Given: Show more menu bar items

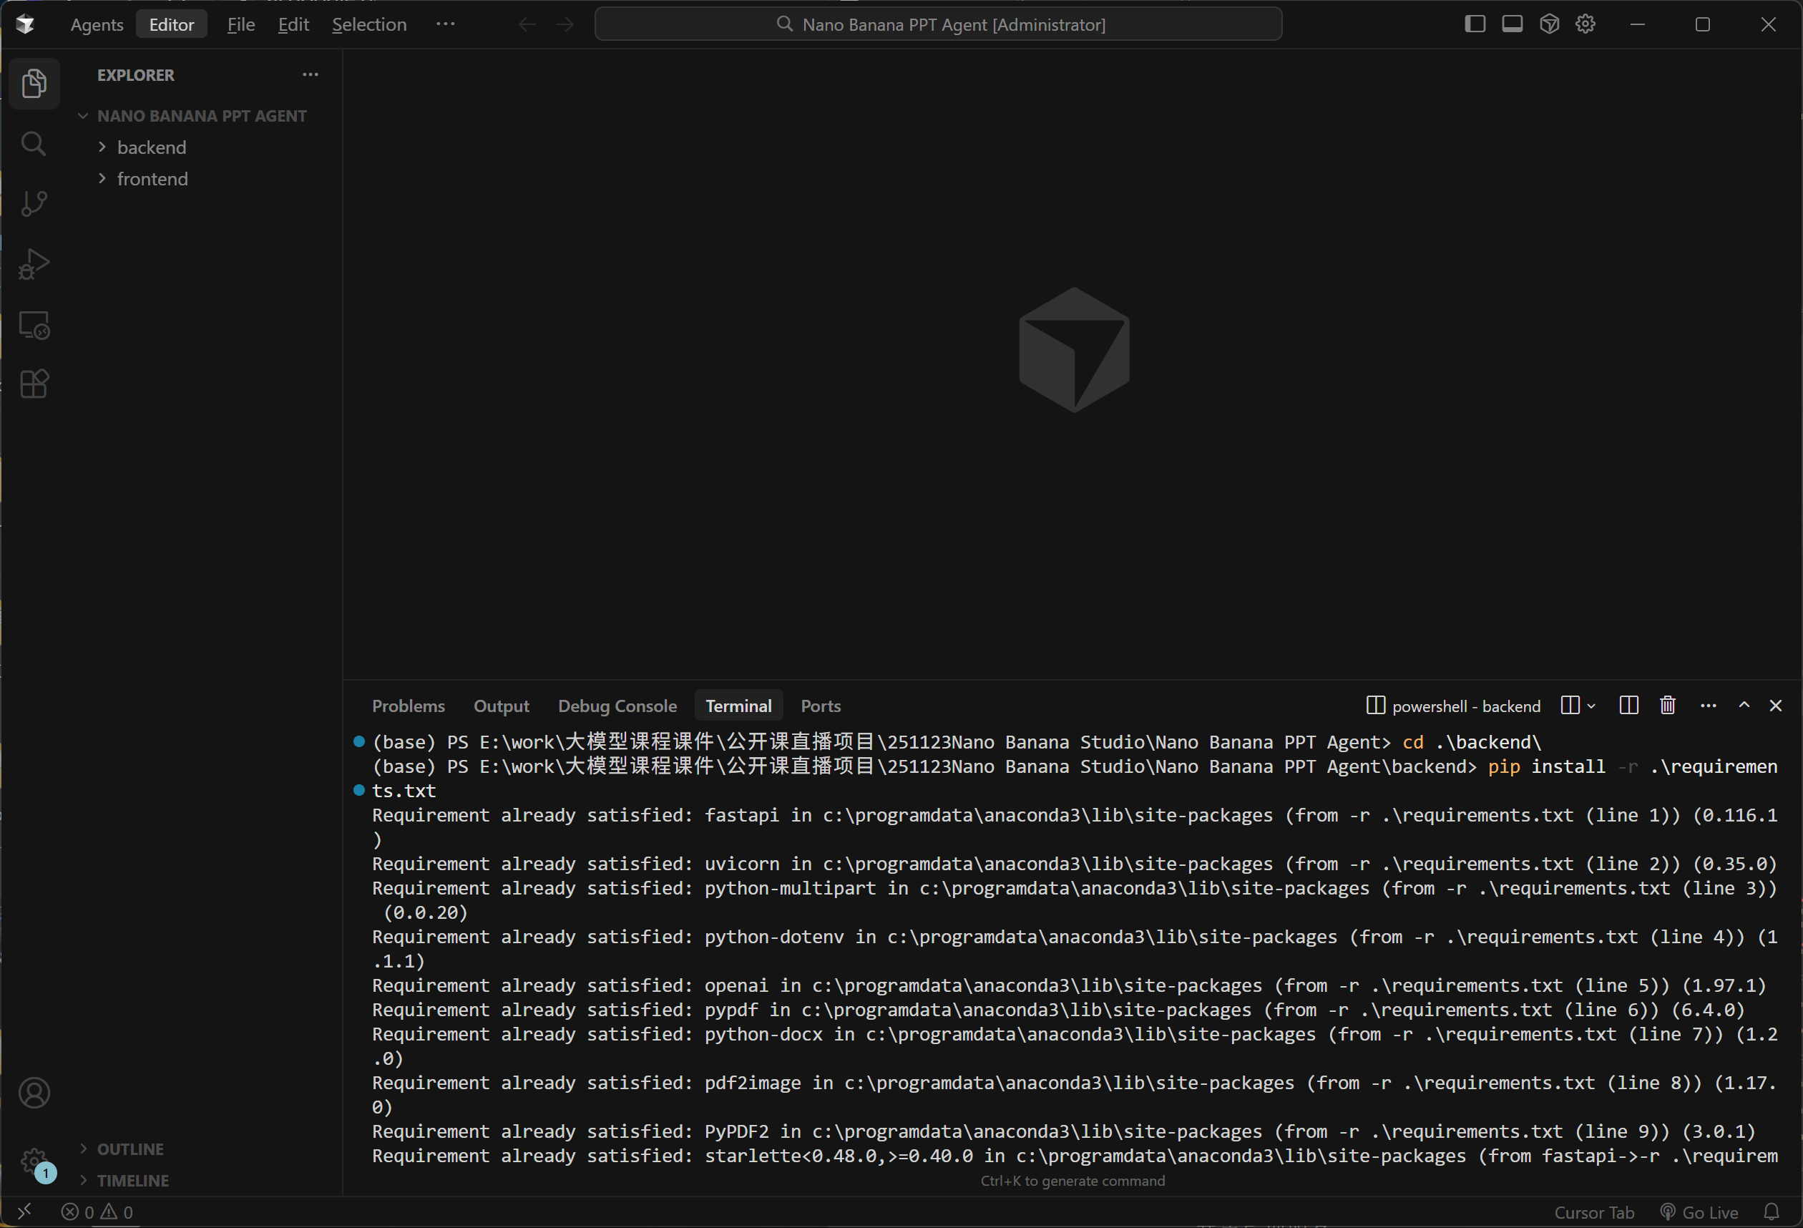Looking at the screenshot, I should (445, 25).
